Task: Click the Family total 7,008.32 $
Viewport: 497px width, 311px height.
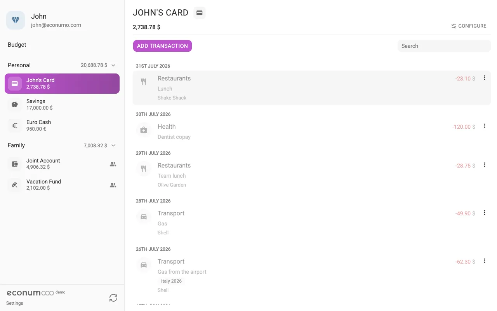Action: tap(96, 145)
